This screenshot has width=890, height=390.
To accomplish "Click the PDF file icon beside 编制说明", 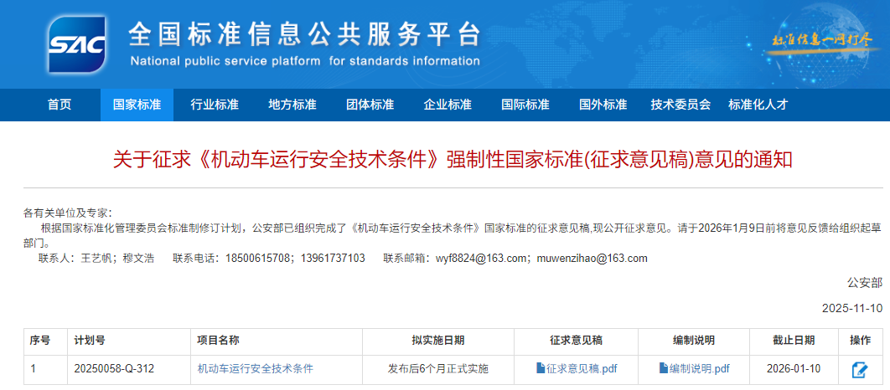I will [x=664, y=368].
